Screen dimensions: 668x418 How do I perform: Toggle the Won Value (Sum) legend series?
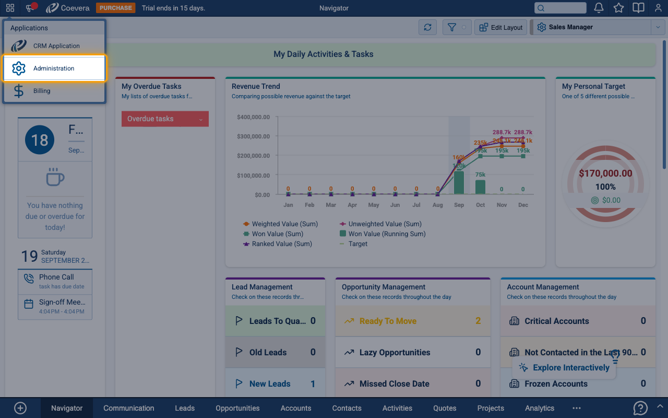pyautogui.click(x=273, y=234)
